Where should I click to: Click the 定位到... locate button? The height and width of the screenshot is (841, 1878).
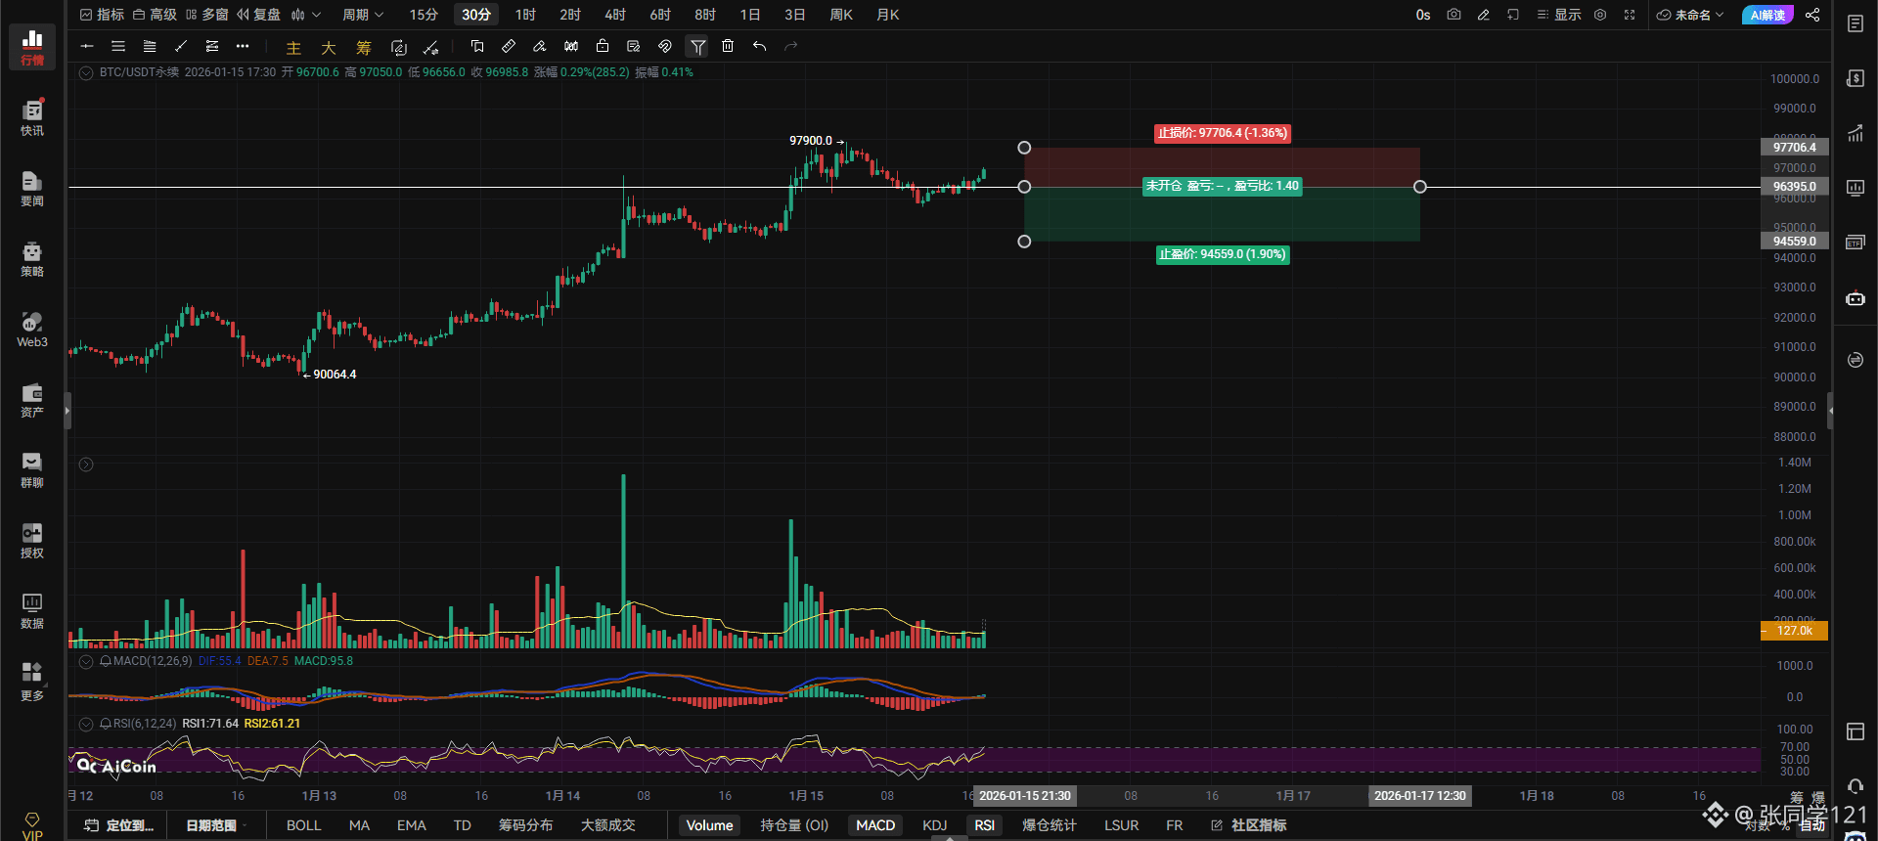(x=120, y=825)
